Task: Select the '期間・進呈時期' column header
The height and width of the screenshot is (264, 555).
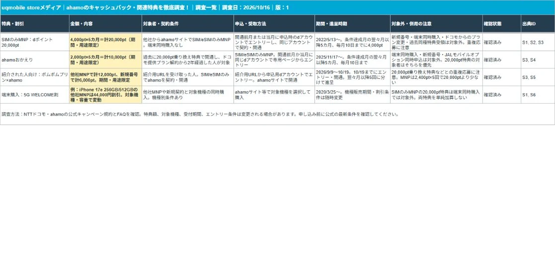Action: click(x=352, y=24)
